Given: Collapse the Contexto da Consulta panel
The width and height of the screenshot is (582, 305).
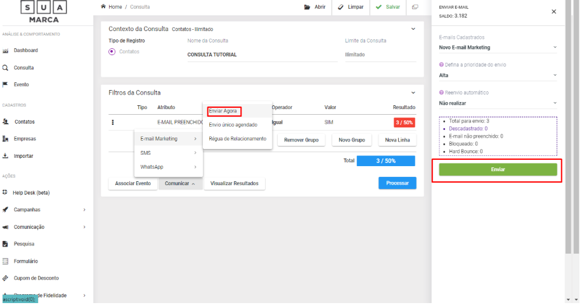Looking at the screenshot, I should click(413, 29).
